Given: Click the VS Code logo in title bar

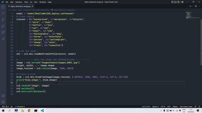Looking at the screenshot, I should [2, 2].
